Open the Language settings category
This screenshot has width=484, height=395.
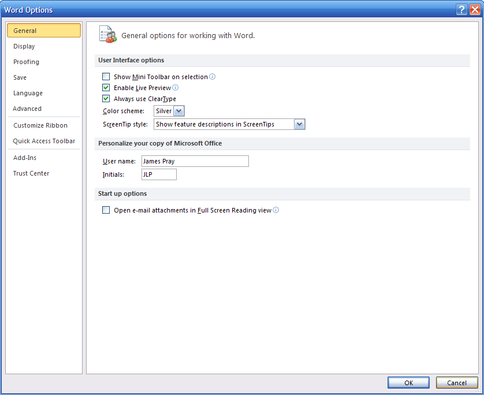click(44, 93)
